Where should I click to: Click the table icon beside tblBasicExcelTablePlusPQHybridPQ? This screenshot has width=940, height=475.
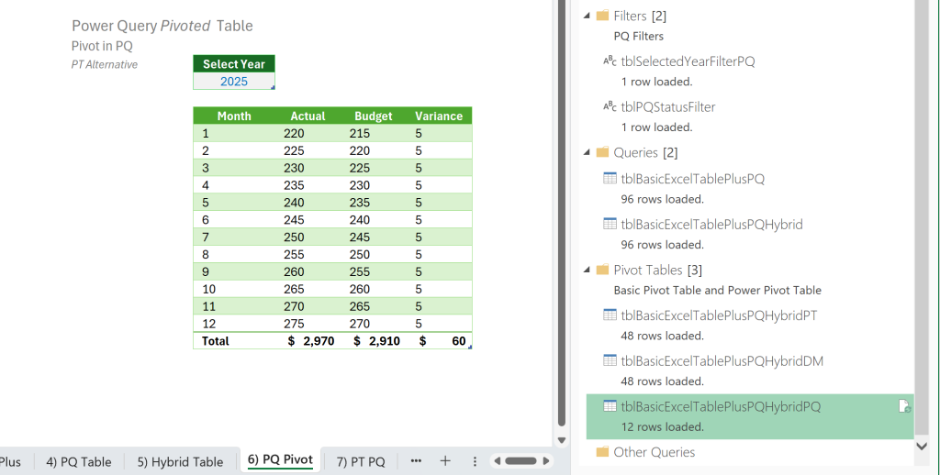coord(610,406)
